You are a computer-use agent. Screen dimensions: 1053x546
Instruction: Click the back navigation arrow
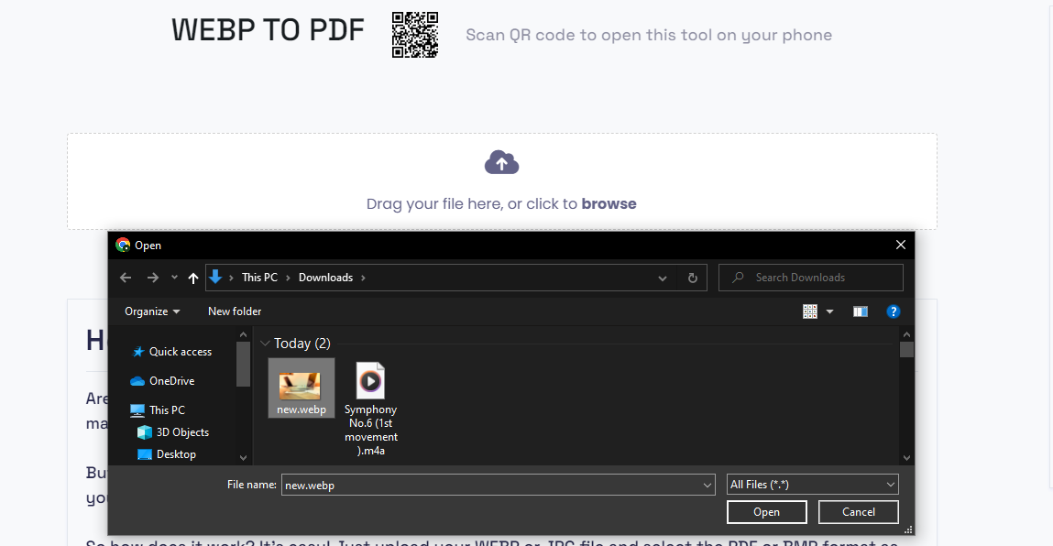126,277
